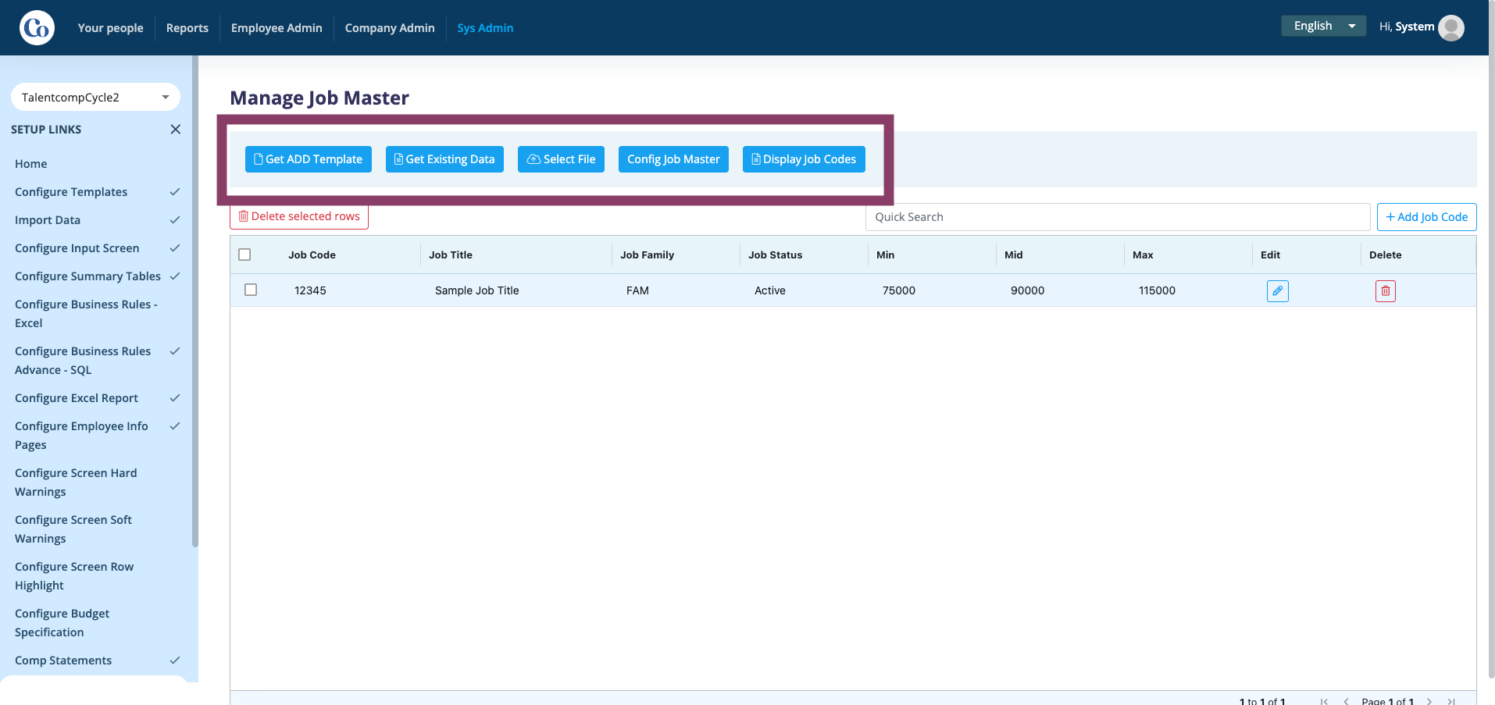Jump to first page pagination icon

[x=1324, y=701]
